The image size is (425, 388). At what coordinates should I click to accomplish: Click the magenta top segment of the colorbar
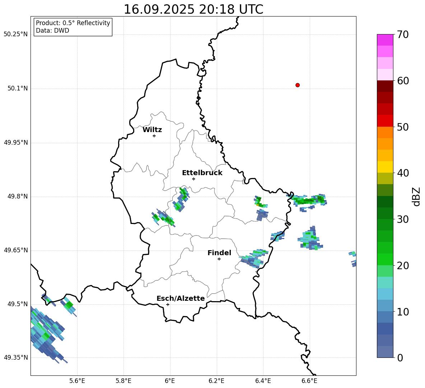385,40
